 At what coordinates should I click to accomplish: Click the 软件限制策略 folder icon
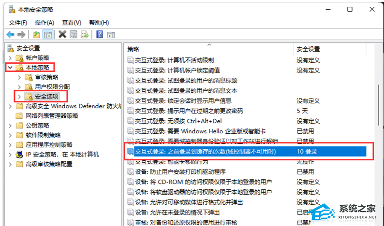point(19,135)
